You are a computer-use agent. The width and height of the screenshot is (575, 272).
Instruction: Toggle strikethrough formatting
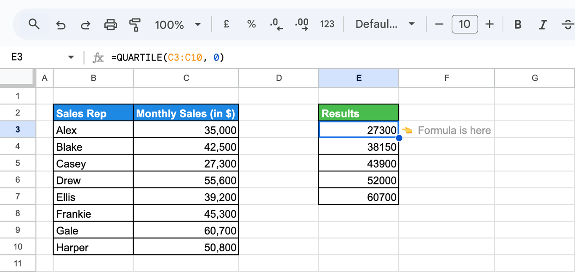click(568, 25)
